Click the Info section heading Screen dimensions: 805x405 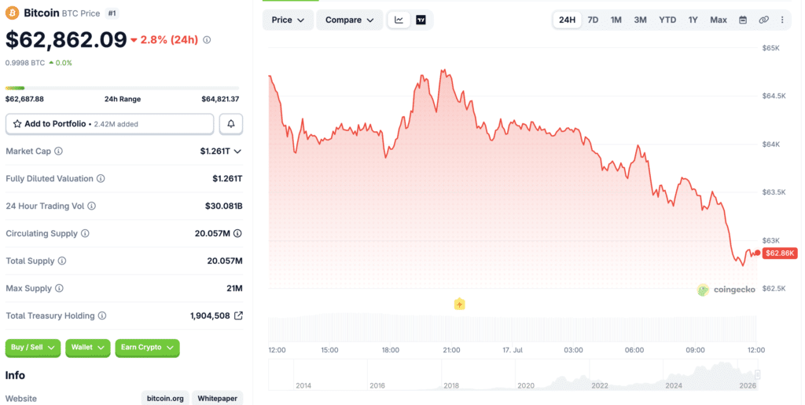pos(15,375)
